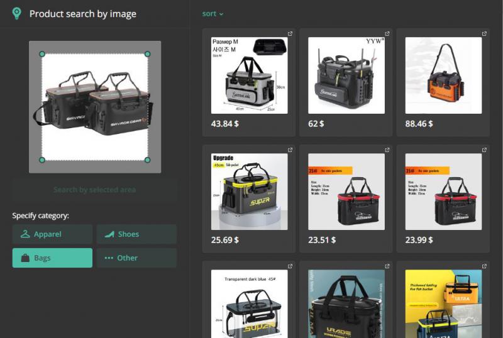
Task: Click the orange fishing bag thumbnail
Action: pyautogui.click(x=443, y=75)
